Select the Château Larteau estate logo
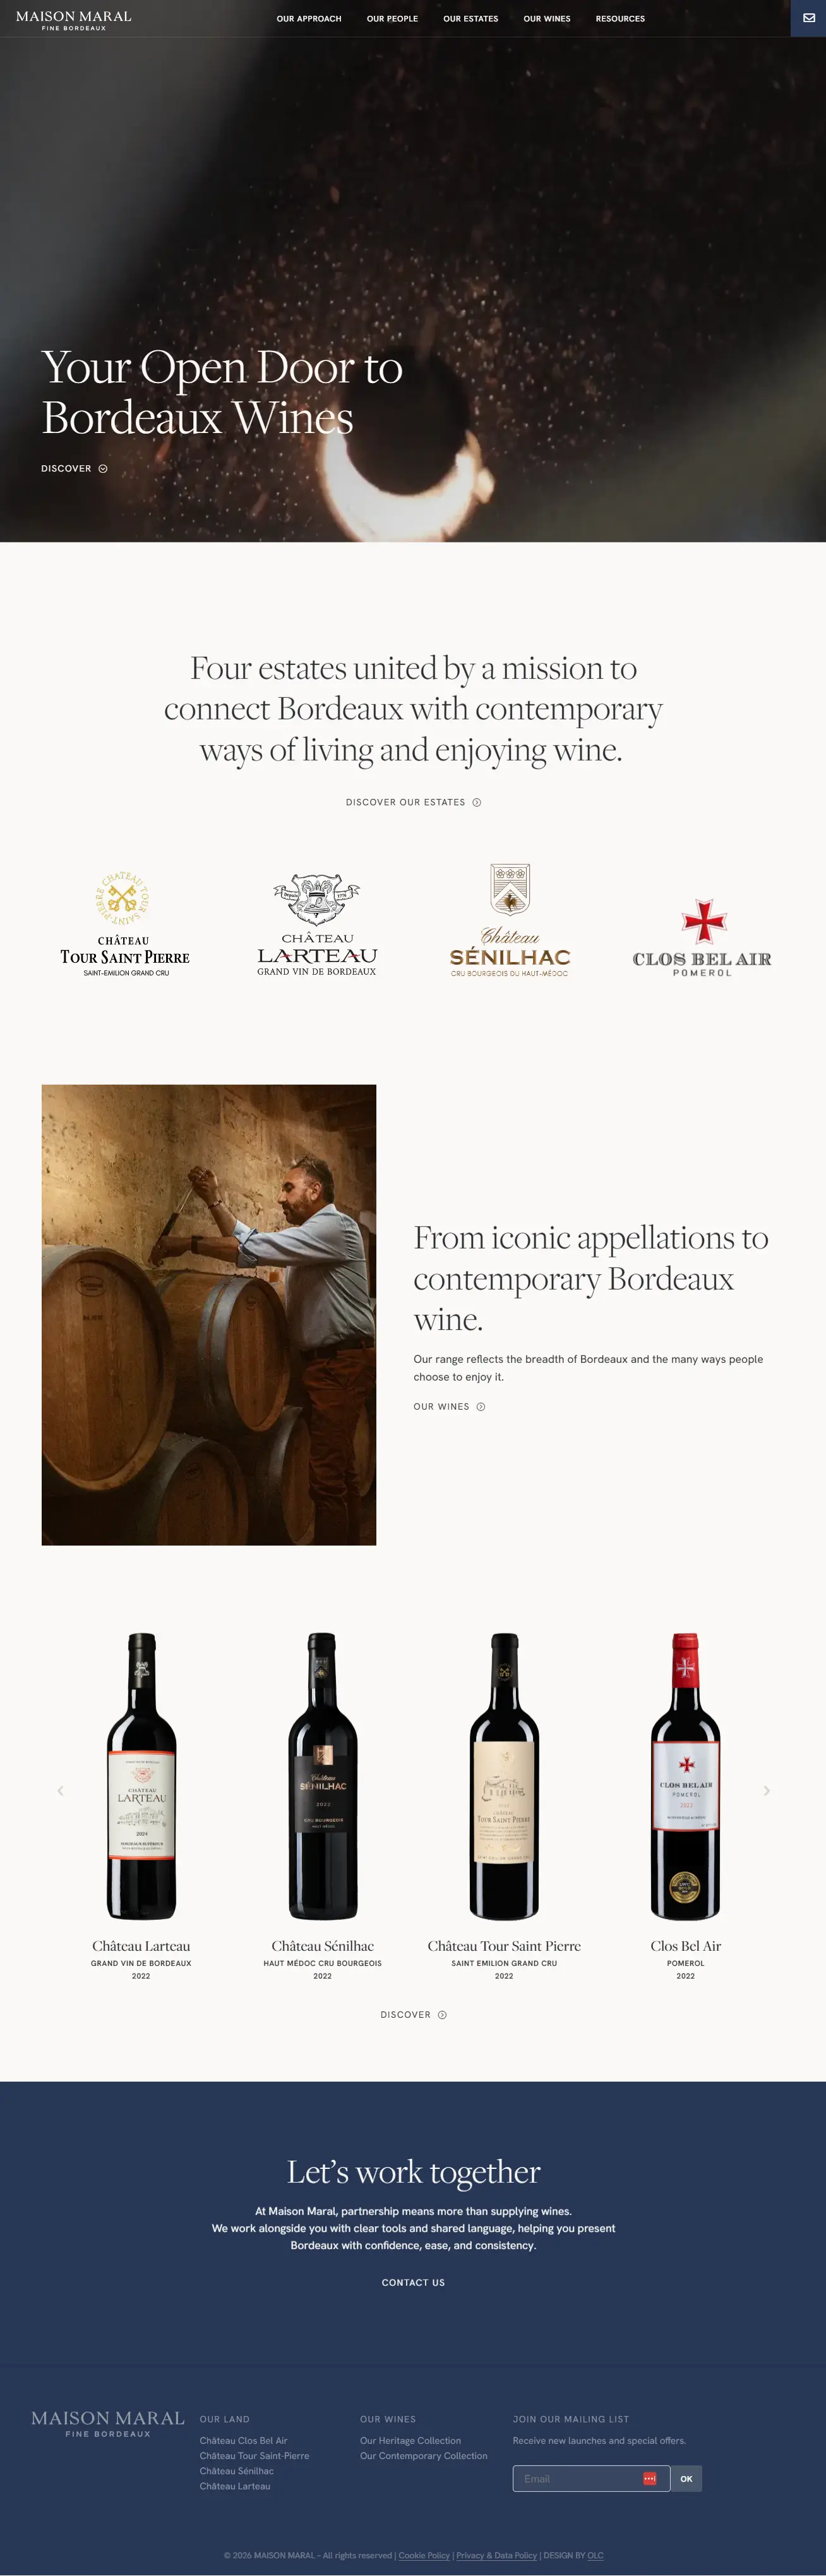 pos(316,924)
